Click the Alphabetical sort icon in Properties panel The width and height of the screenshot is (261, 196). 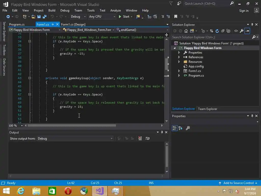point(180,128)
